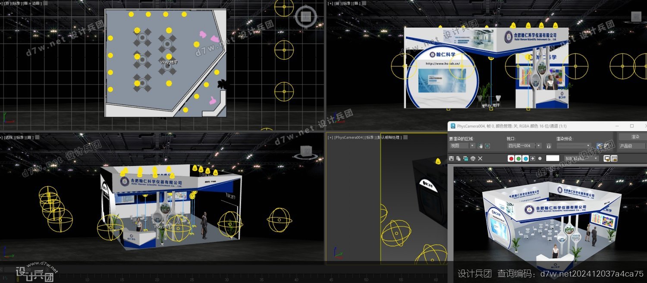Toggle UI overlay icon in frame window
Viewport: 647px width, 283px height.
point(607,158)
